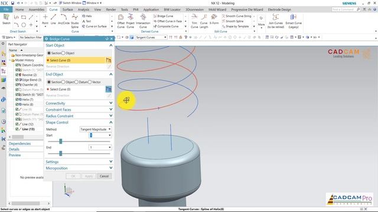Image resolution: width=378 pixels, height=212 pixels.
Task: Open the Tangent Magnitude method dropdown
Action: pos(96,130)
